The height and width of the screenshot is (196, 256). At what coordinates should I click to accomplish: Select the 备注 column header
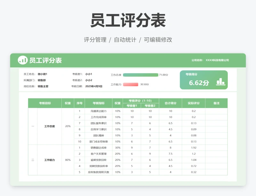point(217,103)
